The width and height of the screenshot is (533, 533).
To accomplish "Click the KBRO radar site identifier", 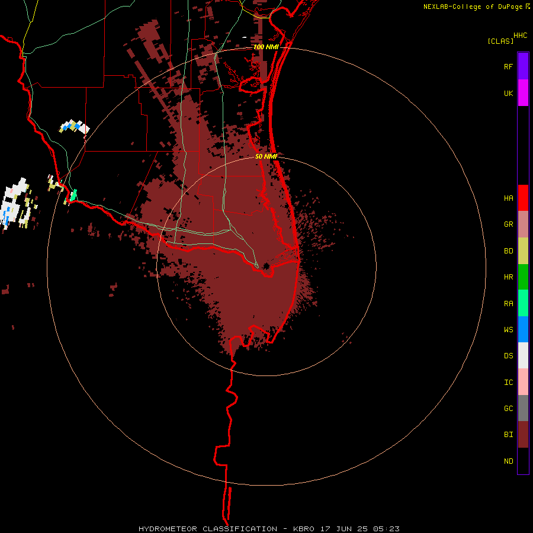I will [304, 529].
